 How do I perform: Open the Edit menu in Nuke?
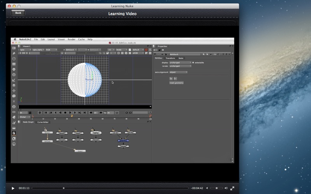point(43,40)
